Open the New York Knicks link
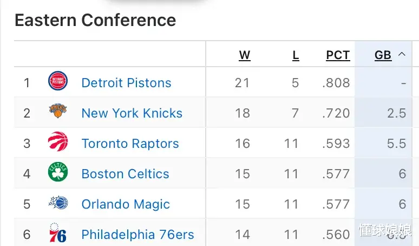The width and height of the screenshot is (419, 246). [x=132, y=113]
